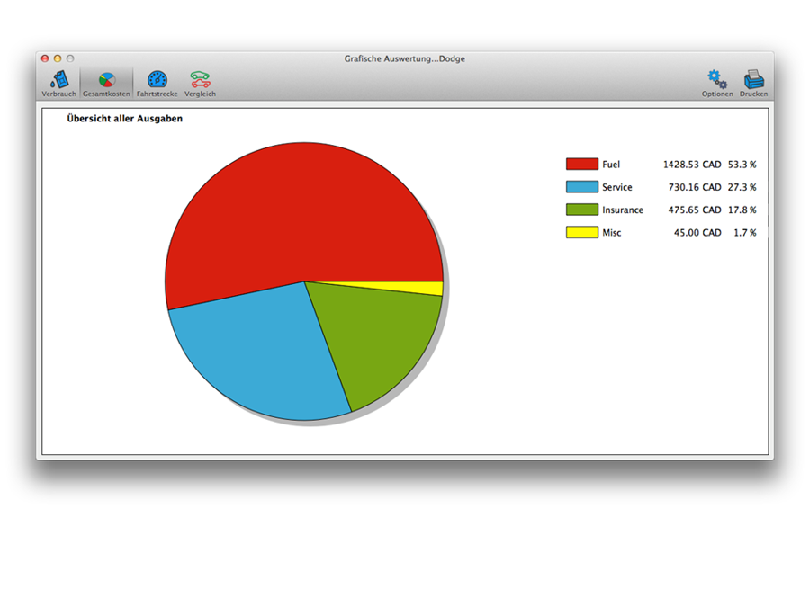Switch to the Fahrtstrecke speedometer view
Image resolution: width=810 pixels, height=607 pixels.
(x=157, y=82)
